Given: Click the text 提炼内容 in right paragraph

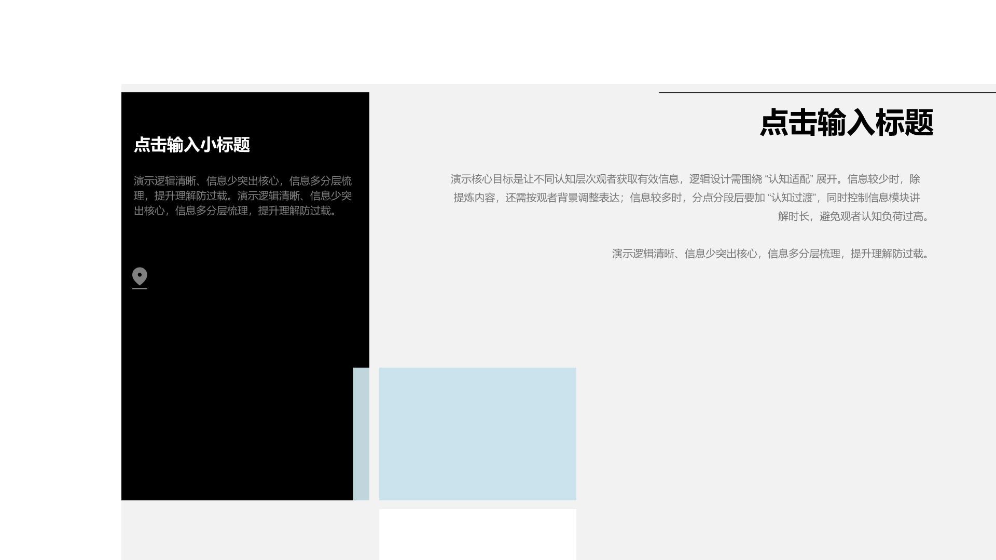Looking at the screenshot, I should [474, 198].
